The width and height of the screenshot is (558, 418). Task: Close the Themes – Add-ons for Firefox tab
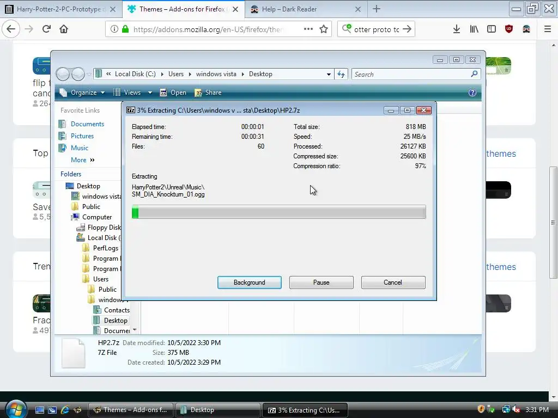point(235,9)
